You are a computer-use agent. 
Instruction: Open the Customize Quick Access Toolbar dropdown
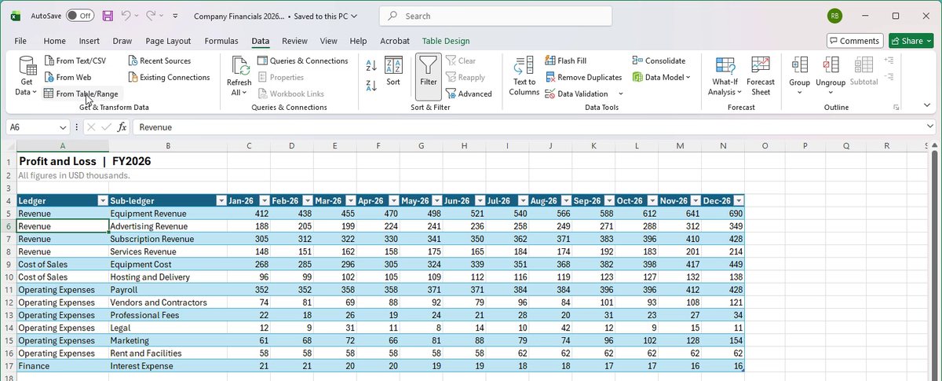click(x=175, y=16)
